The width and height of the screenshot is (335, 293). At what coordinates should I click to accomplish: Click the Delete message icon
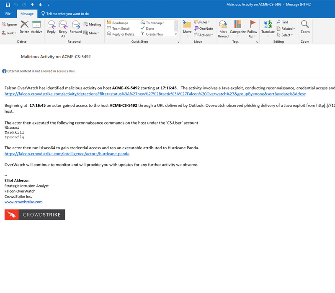[24, 27]
